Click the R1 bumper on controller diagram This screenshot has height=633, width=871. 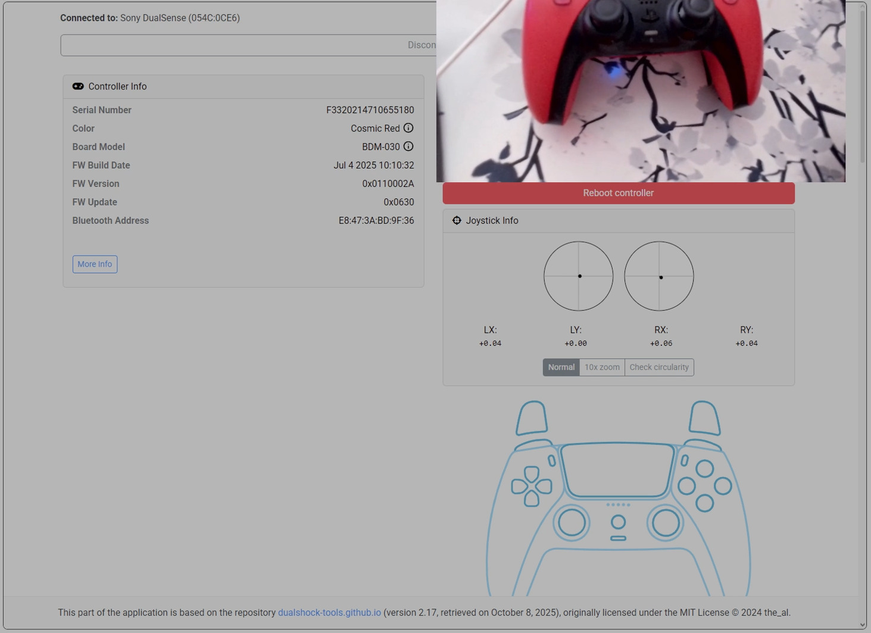tap(703, 445)
